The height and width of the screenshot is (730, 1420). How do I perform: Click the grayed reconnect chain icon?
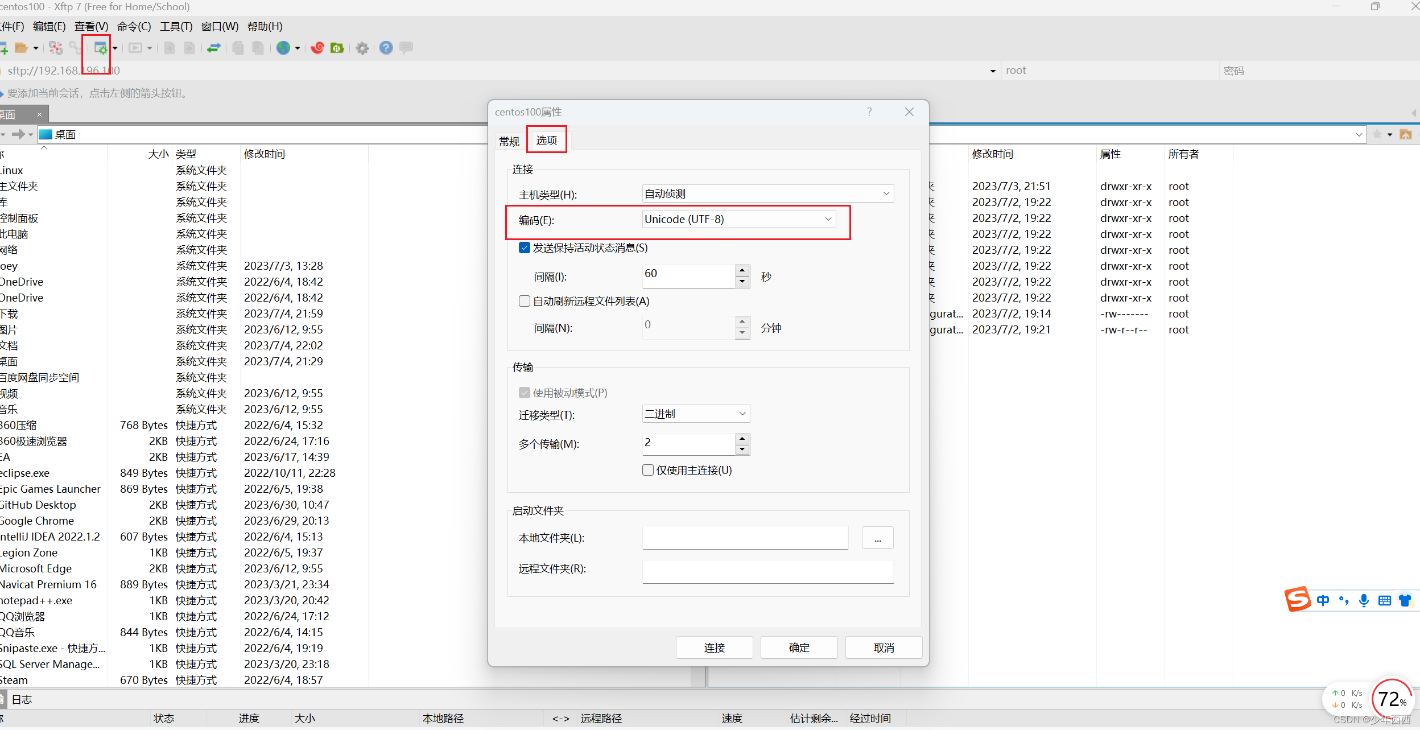click(x=75, y=48)
